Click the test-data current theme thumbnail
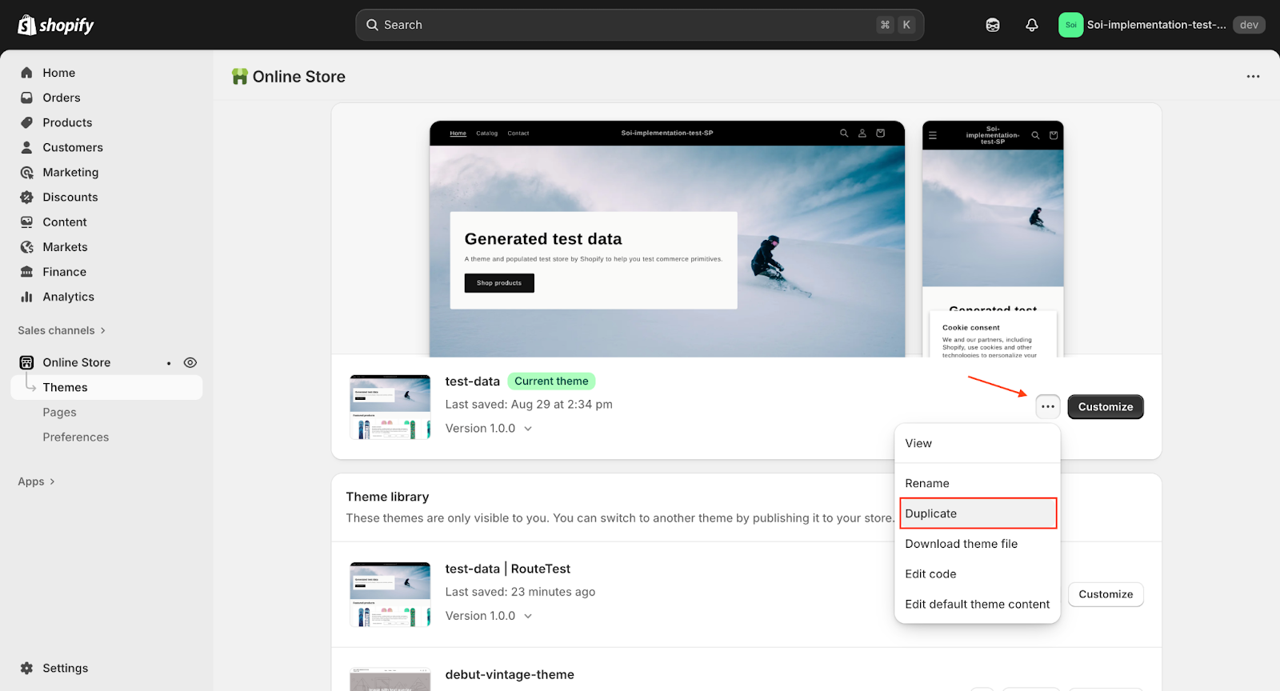 coord(390,407)
